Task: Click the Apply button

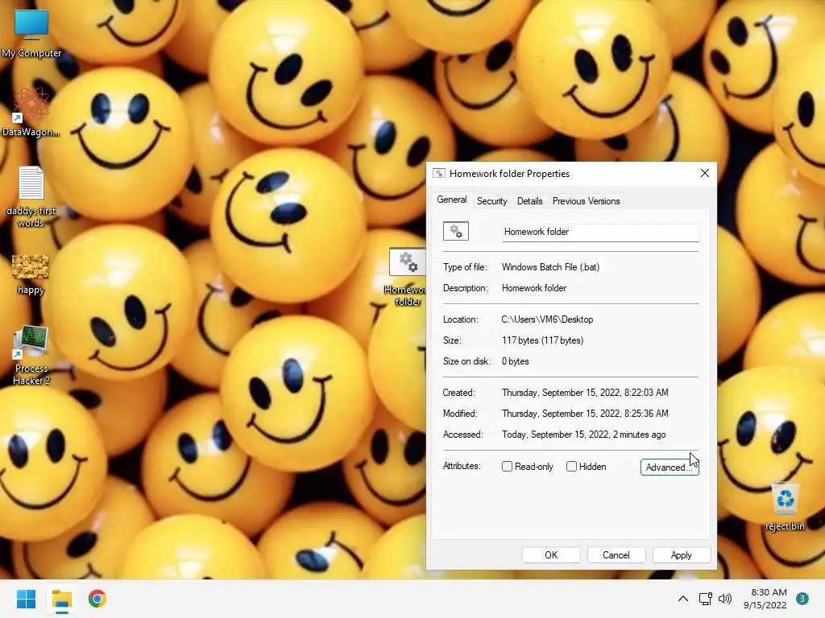Action: click(x=682, y=555)
